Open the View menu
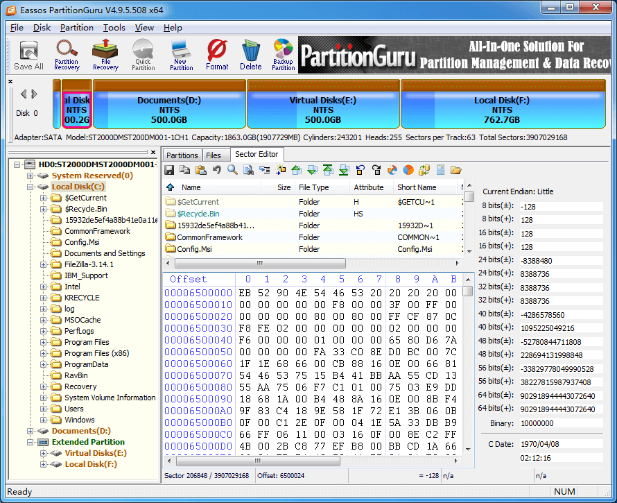 click(144, 28)
